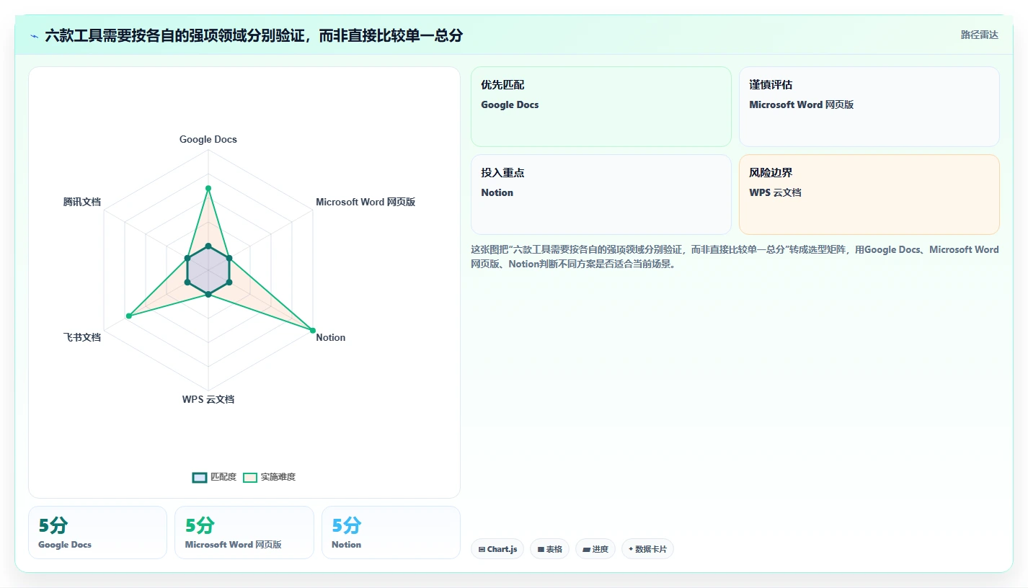Image resolution: width=1028 pixels, height=588 pixels.
Task: Open the 投入重点 Notion card
Action: pyautogui.click(x=601, y=195)
